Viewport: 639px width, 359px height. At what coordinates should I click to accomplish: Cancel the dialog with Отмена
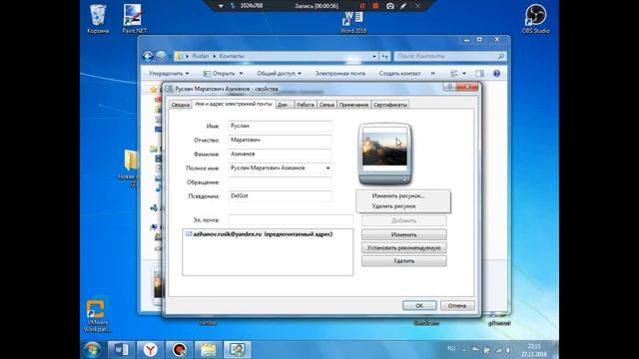[x=457, y=306]
